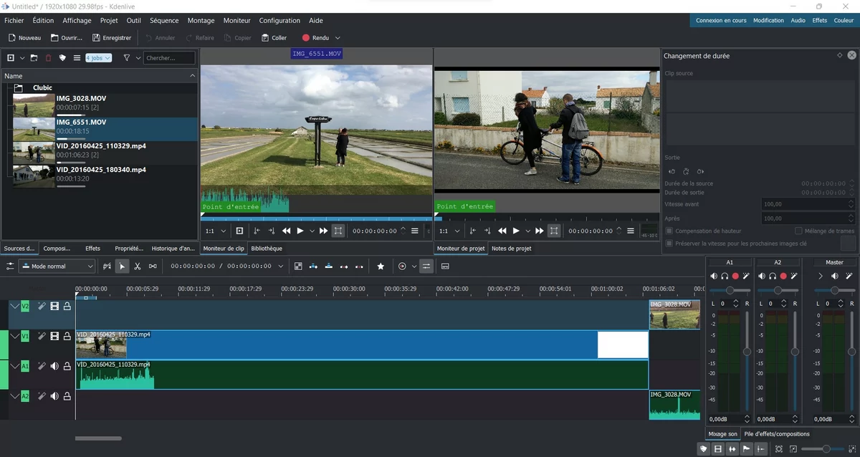
Task: Mute the A2 audio track in timeline
Action: coord(54,395)
